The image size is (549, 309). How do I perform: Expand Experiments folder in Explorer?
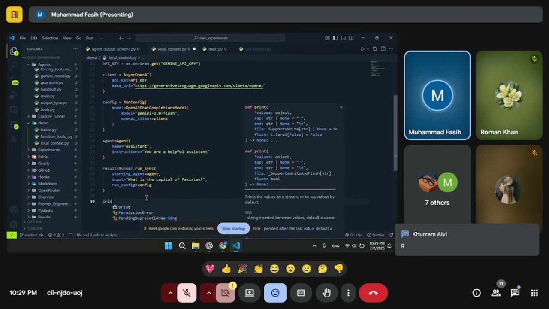click(x=49, y=150)
